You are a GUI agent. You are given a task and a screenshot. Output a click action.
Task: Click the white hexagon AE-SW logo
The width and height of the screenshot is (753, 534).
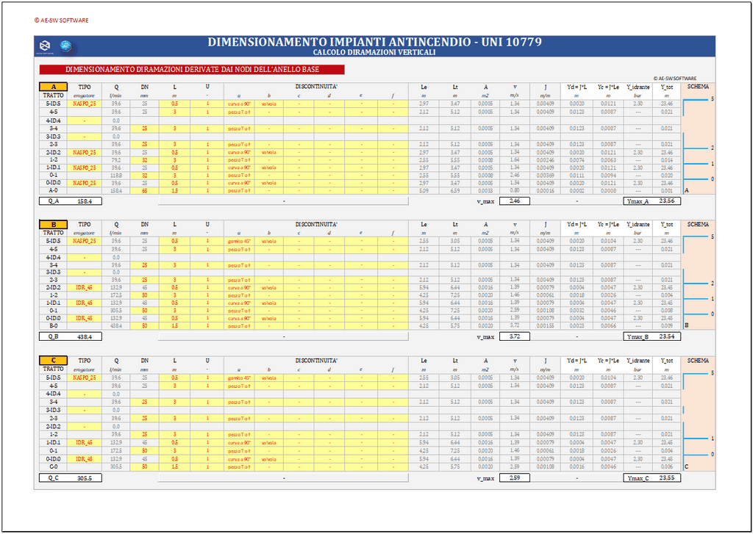(46, 47)
